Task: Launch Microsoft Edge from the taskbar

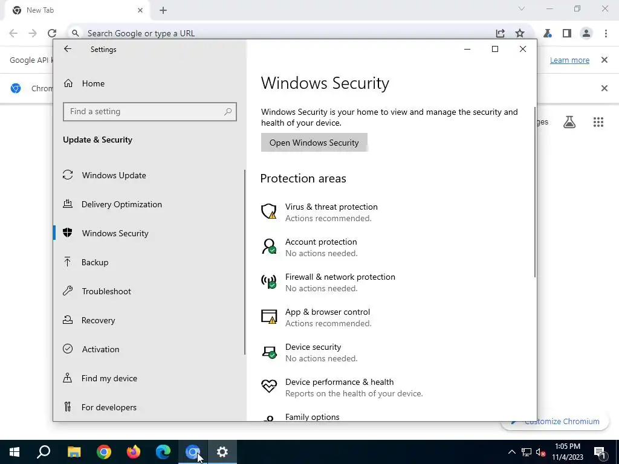Action: (x=163, y=452)
